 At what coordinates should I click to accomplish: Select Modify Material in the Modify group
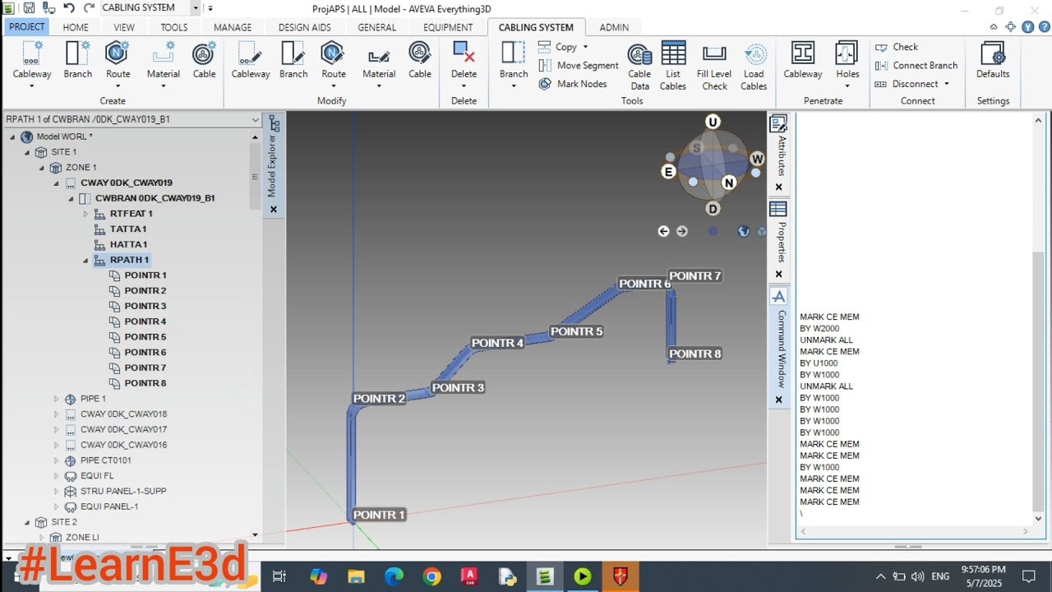coord(379,61)
